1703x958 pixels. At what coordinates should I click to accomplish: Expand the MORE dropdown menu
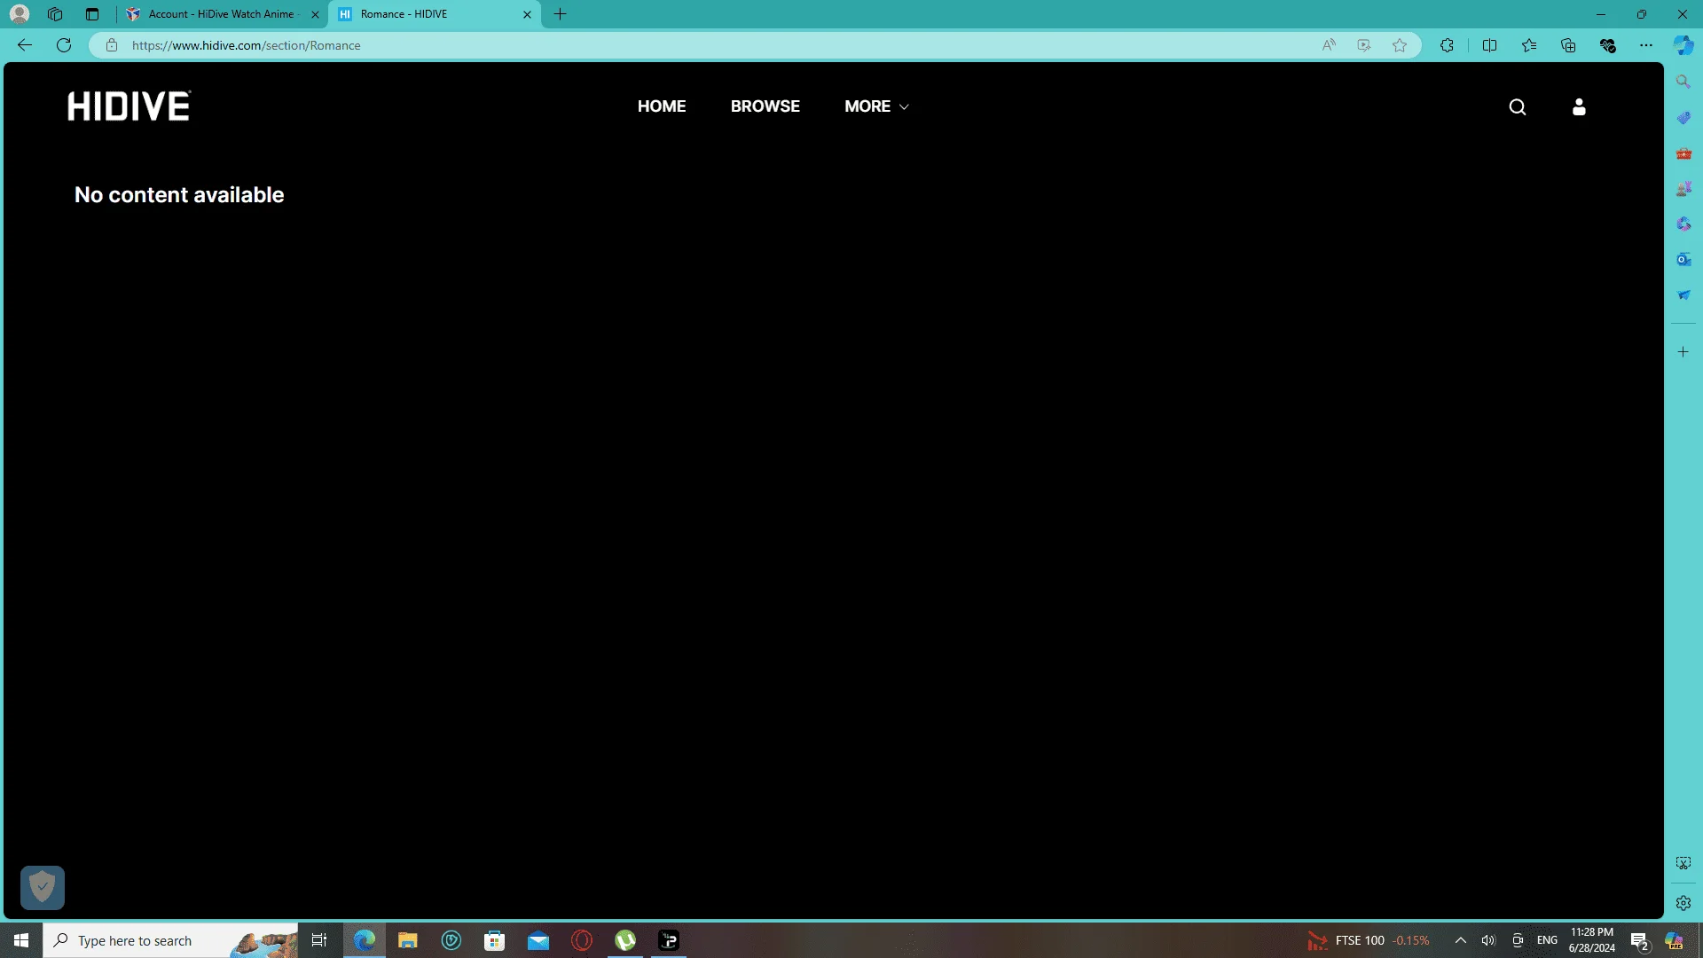pos(876,106)
